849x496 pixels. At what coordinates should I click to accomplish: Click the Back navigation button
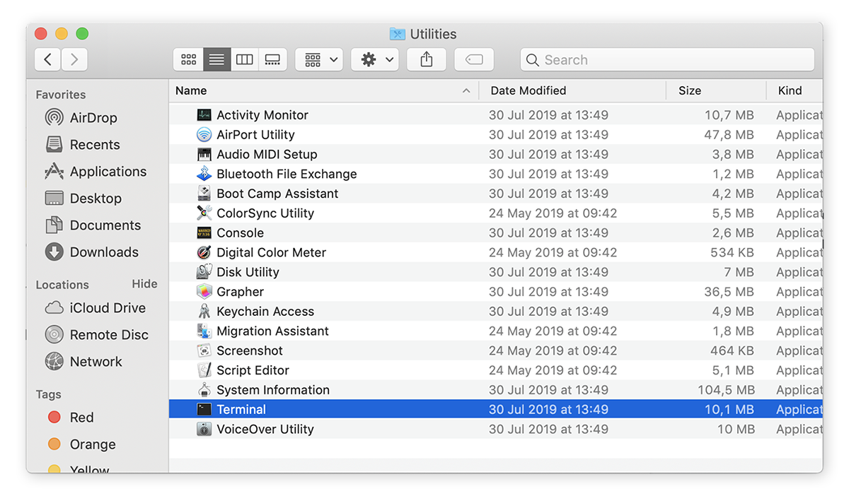tap(47, 59)
